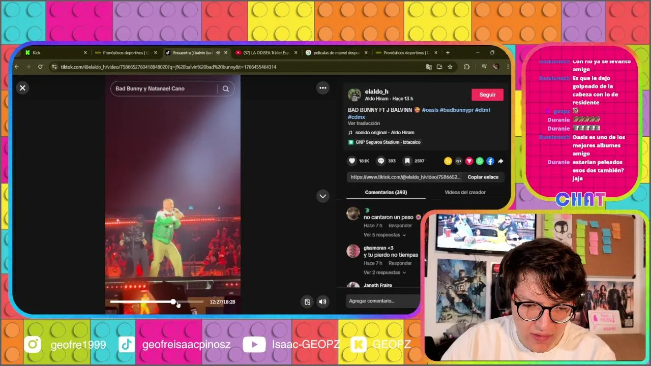
Task: Click the search magnifier icon
Action: click(x=225, y=88)
